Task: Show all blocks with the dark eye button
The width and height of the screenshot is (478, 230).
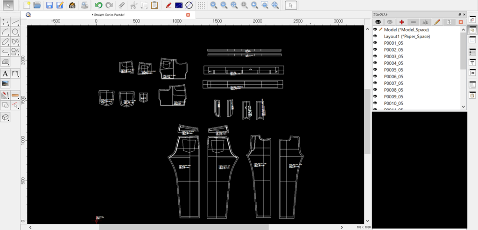Action: [x=378, y=22]
